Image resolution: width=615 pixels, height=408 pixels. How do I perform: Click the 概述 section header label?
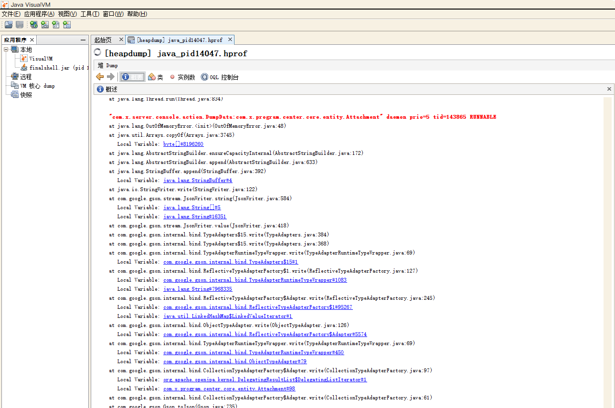(111, 89)
